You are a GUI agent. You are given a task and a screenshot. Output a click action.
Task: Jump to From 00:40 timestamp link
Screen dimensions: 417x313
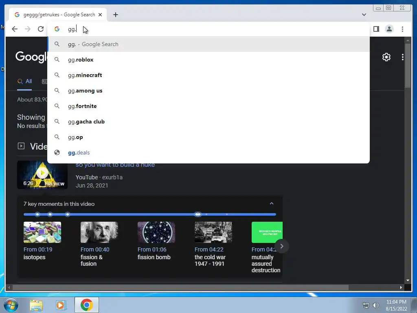click(95, 250)
